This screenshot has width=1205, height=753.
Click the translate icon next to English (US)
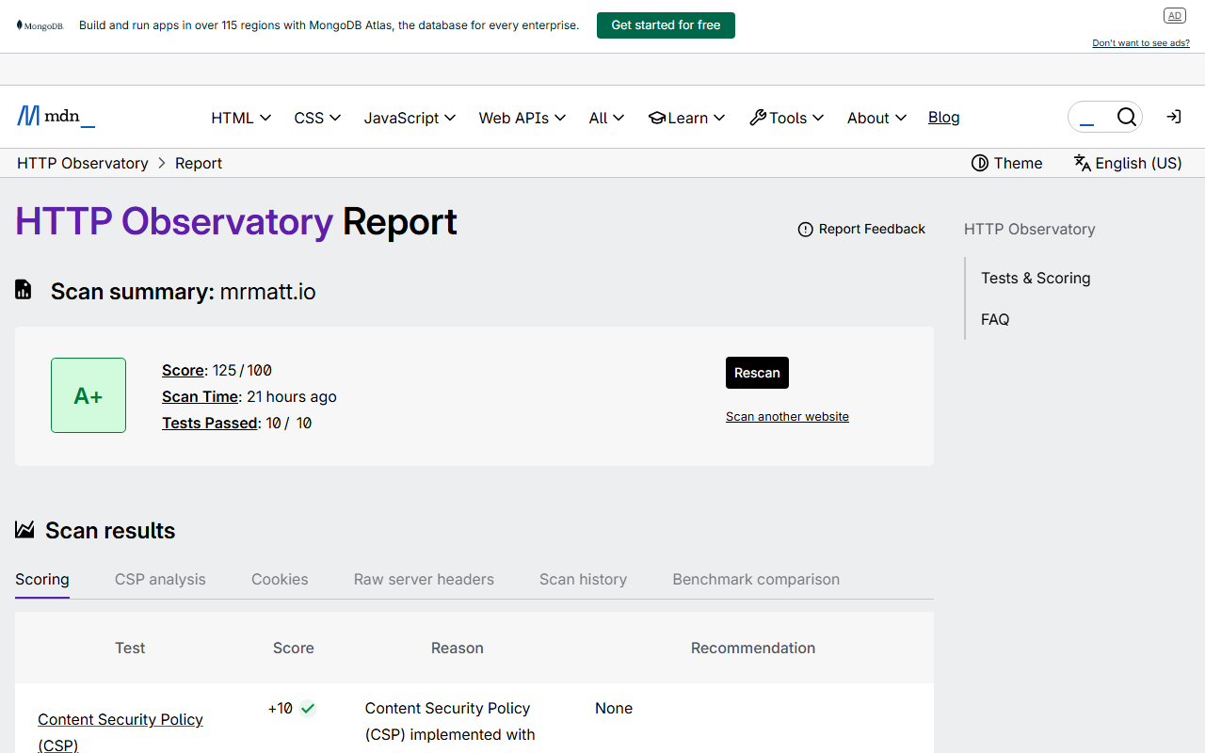pos(1081,162)
